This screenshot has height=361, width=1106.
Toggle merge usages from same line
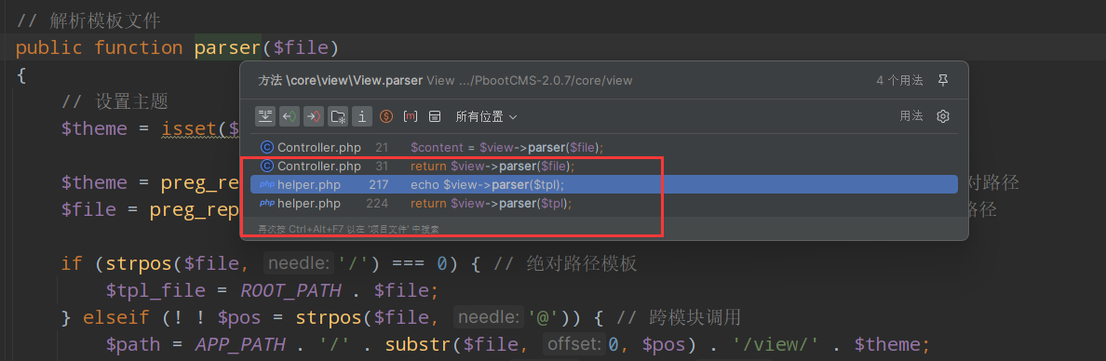[265, 116]
